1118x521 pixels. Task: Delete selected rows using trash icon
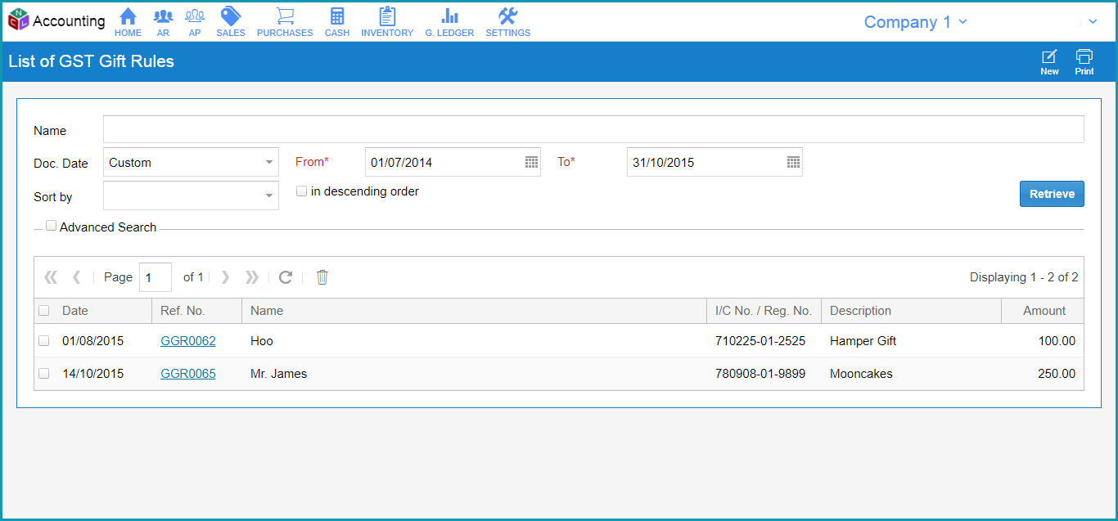pos(322,277)
